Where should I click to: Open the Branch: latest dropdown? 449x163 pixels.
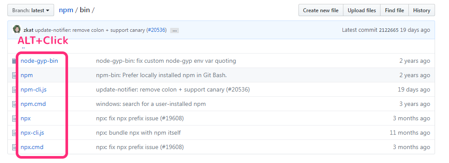tap(31, 10)
